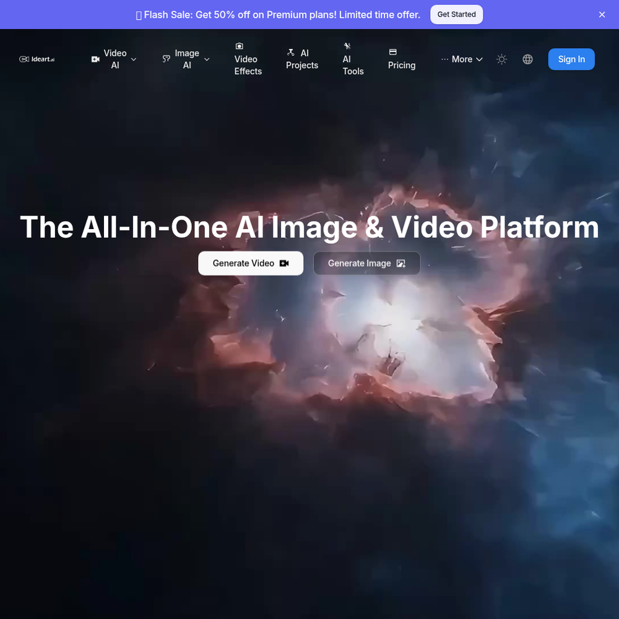This screenshot has height=619, width=619.
Task: Click the credit card icon above Pricing
Action: [x=393, y=52]
